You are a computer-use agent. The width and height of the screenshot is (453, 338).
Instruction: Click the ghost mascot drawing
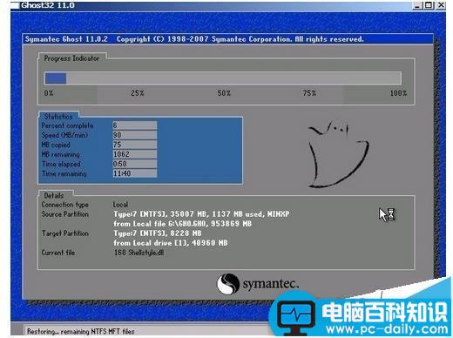pos(338,154)
